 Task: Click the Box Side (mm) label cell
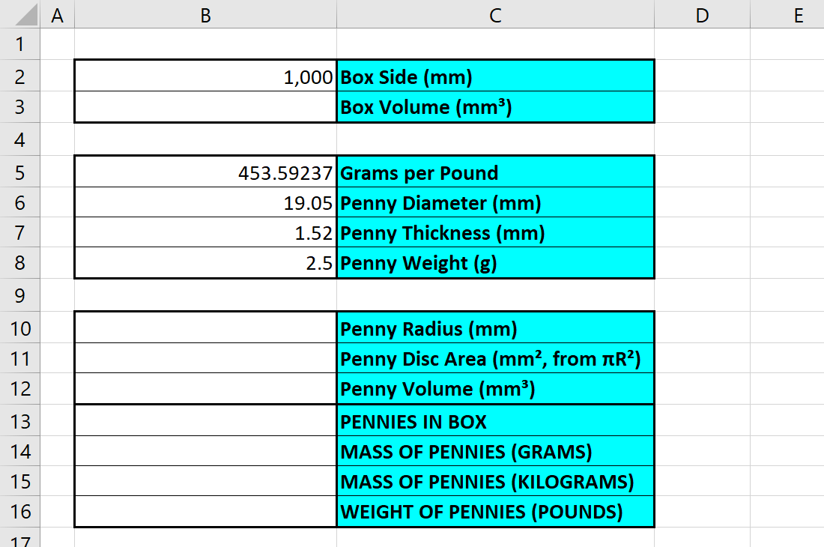(495, 76)
